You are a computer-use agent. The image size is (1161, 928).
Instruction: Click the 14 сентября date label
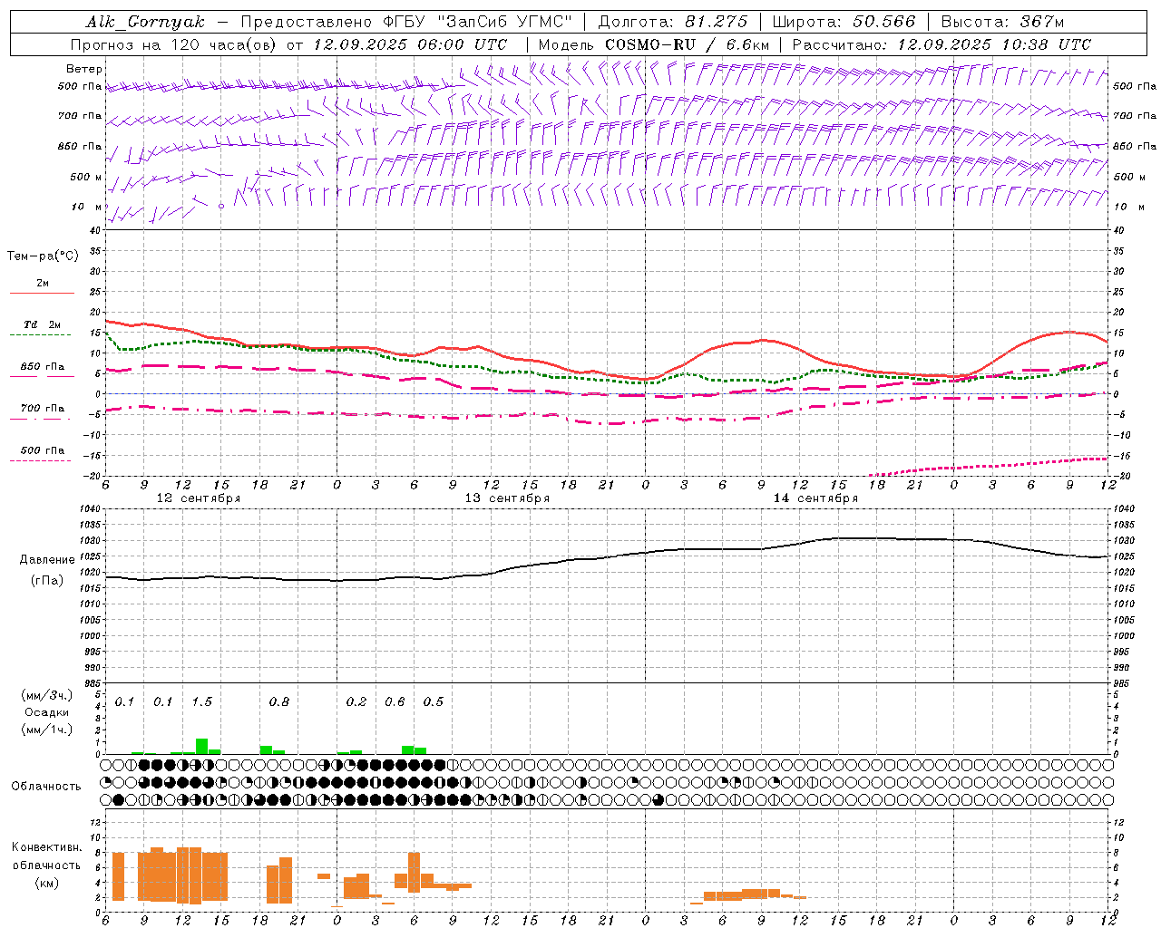815,498
